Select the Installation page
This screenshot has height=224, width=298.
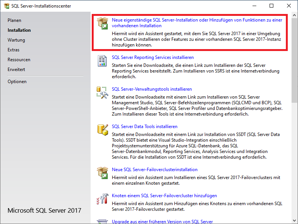[19, 30]
